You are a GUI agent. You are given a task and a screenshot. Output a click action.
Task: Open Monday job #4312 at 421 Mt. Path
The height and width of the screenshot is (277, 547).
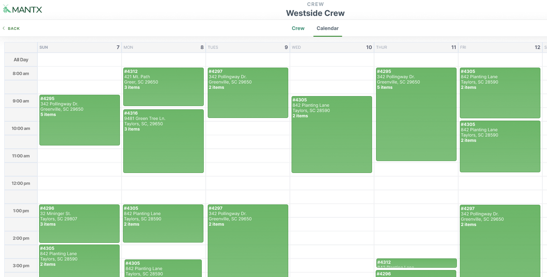click(163, 87)
